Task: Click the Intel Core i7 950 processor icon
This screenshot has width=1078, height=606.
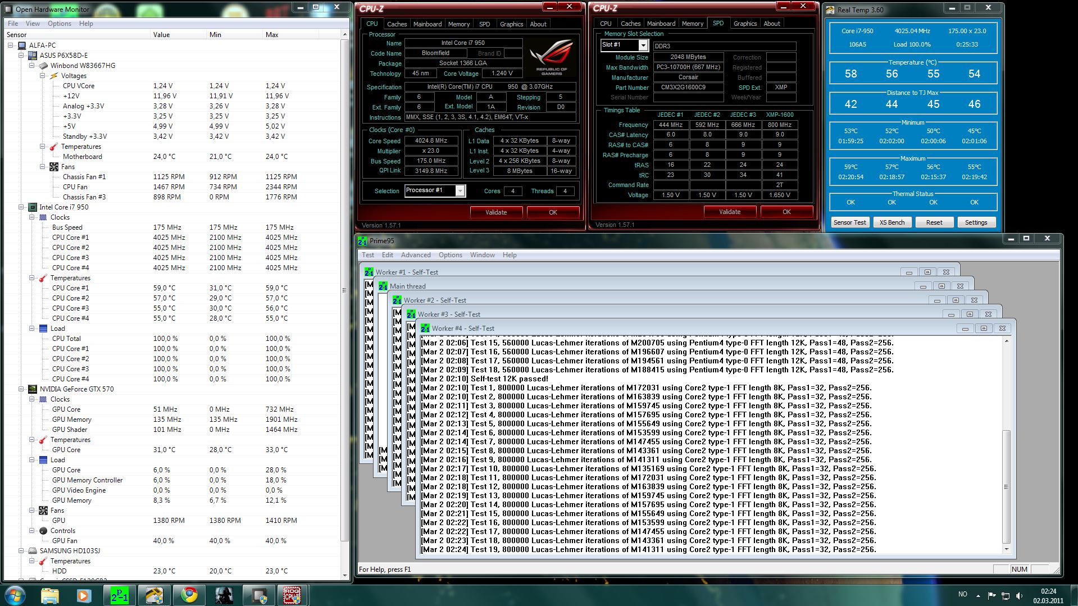Action: click(33, 207)
